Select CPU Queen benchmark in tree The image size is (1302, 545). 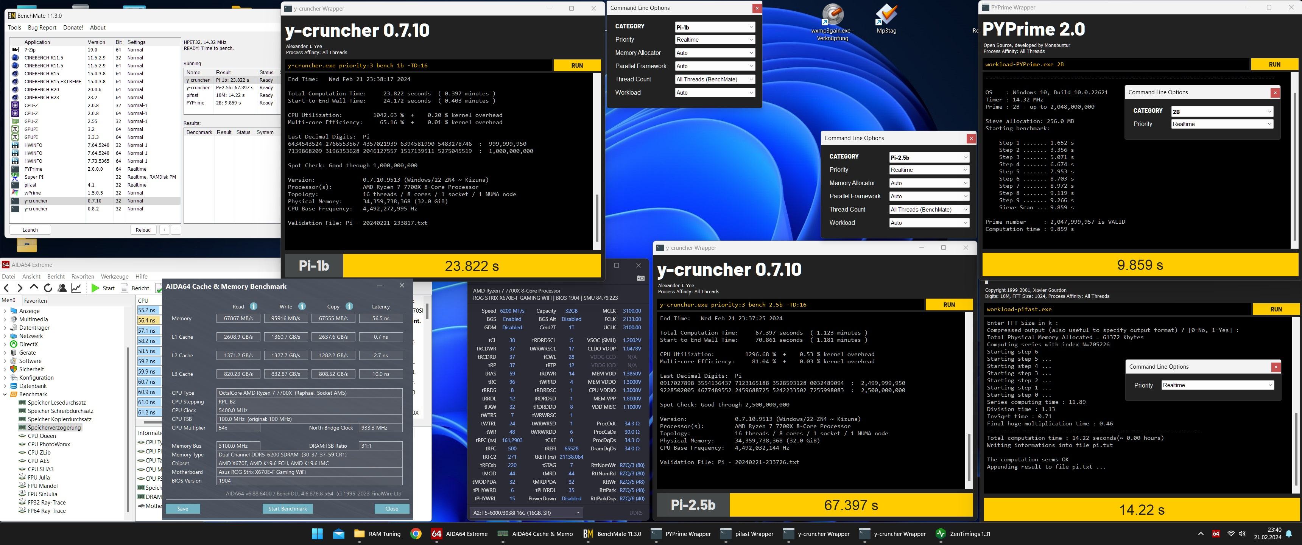(42, 436)
